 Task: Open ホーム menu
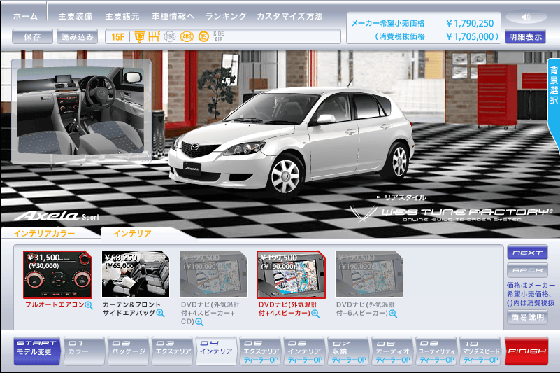pyautogui.click(x=25, y=16)
